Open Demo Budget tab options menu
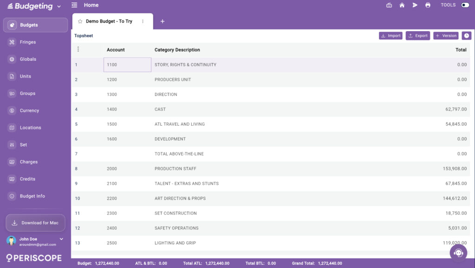The height and width of the screenshot is (268, 475). pos(143,21)
